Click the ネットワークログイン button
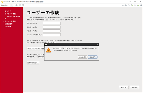This screenshot has width=143, height=93. [x=36, y=49]
